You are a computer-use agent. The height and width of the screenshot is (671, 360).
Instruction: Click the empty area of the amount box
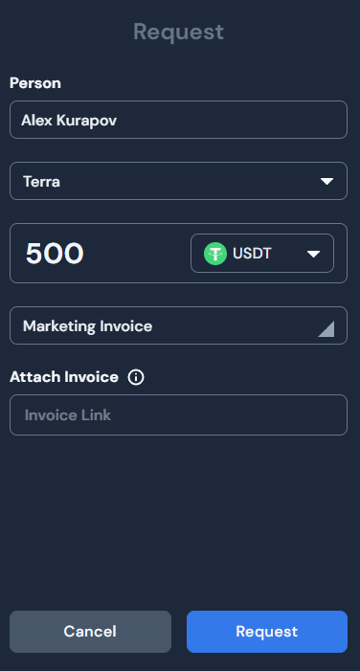(137, 254)
